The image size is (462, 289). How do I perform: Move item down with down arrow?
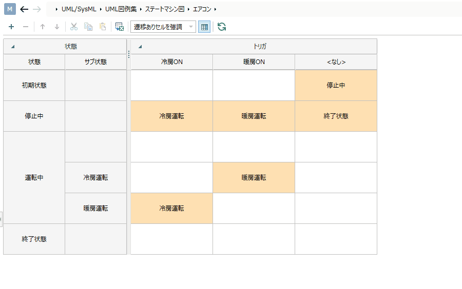click(57, 27)
